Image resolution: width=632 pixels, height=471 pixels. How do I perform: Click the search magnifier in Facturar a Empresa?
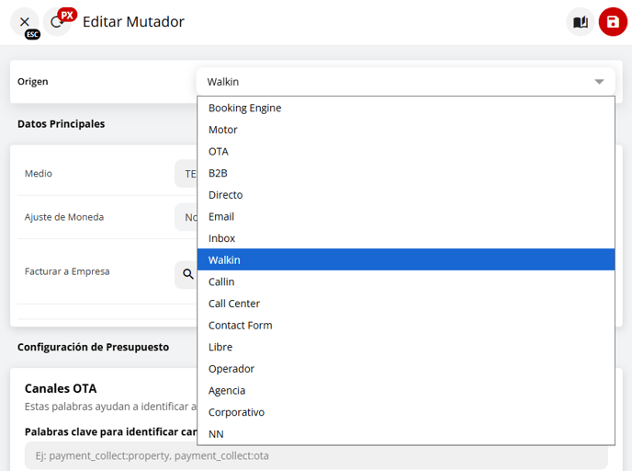tap(187, 273)
